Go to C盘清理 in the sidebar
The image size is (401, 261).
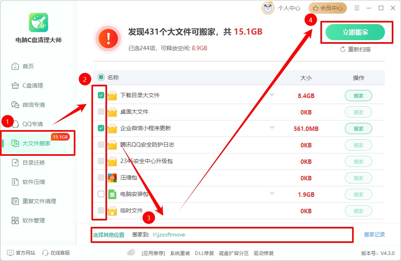pyautogui.click(x=33, y=86)
